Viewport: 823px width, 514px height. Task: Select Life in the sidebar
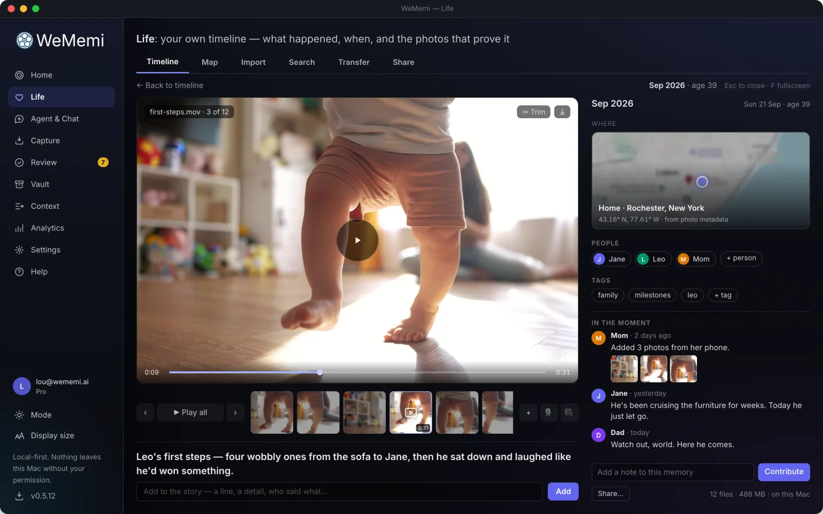[61, 97]
